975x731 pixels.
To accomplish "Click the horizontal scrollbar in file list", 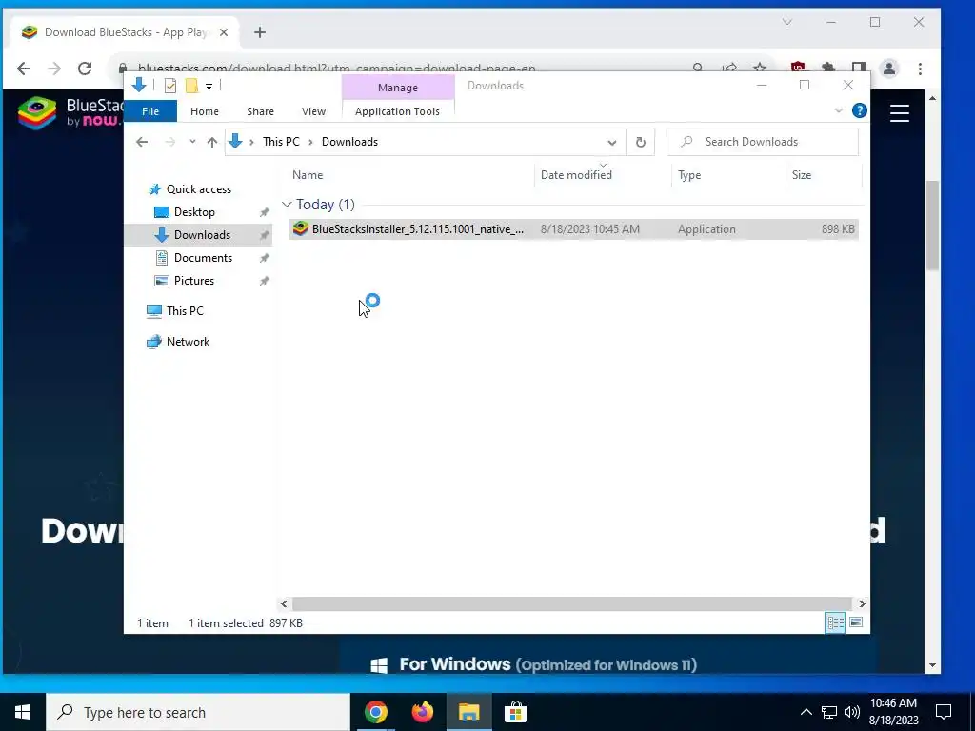I will [x=571, y=603].
